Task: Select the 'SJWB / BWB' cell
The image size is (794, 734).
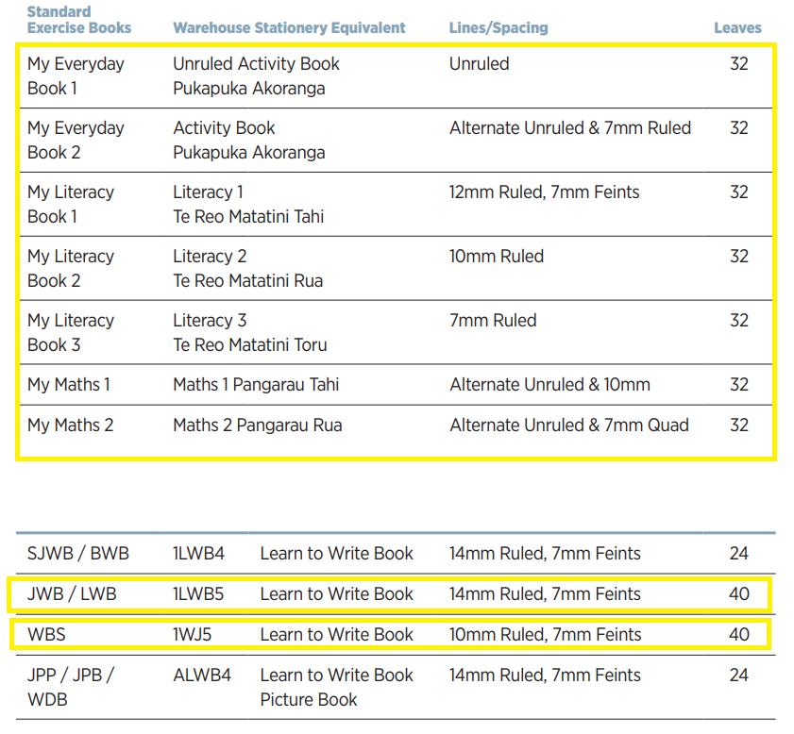Action: (x=78, y=554)
